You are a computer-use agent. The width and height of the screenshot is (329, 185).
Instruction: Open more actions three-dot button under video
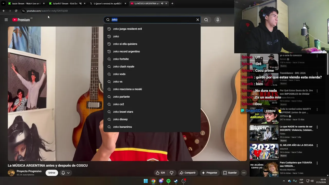point(244,173)
